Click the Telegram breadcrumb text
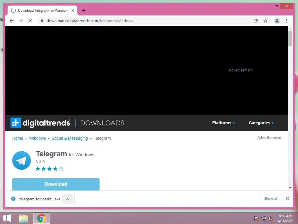298x224 pixels. click(x=102, y=138)
